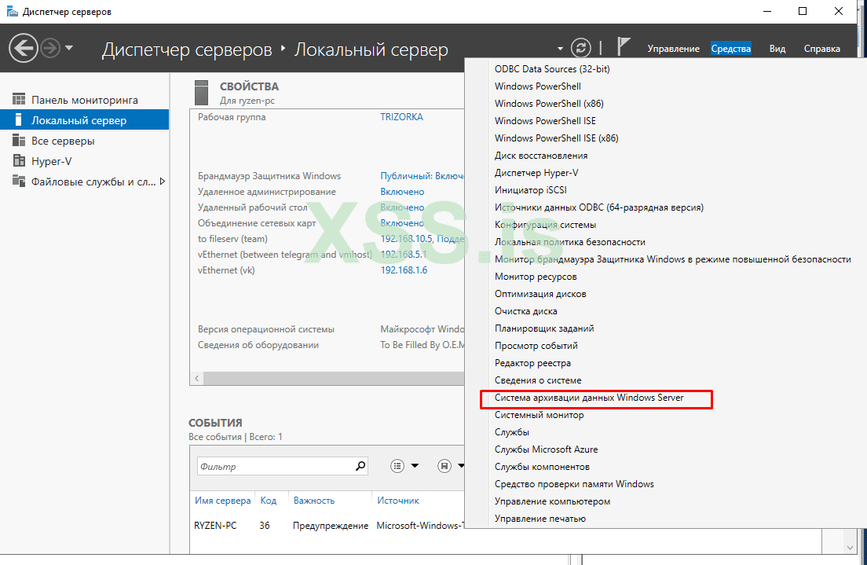Click the Hyper-V sidebar icon
Image resolution: width=867 pixels, height=565 pixels.
coord(19,161)
